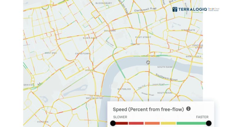Click the Speed (Percent from free-flow) title
This screenshot has height=127, width=226.
(x=148, y=109)
